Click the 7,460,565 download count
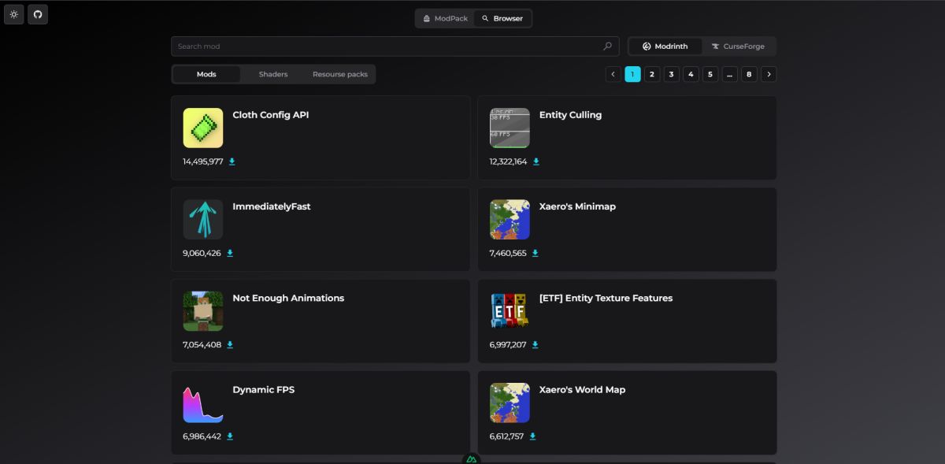Image resolution: width=945 pixels, height=464 pixels. (508, 253)
